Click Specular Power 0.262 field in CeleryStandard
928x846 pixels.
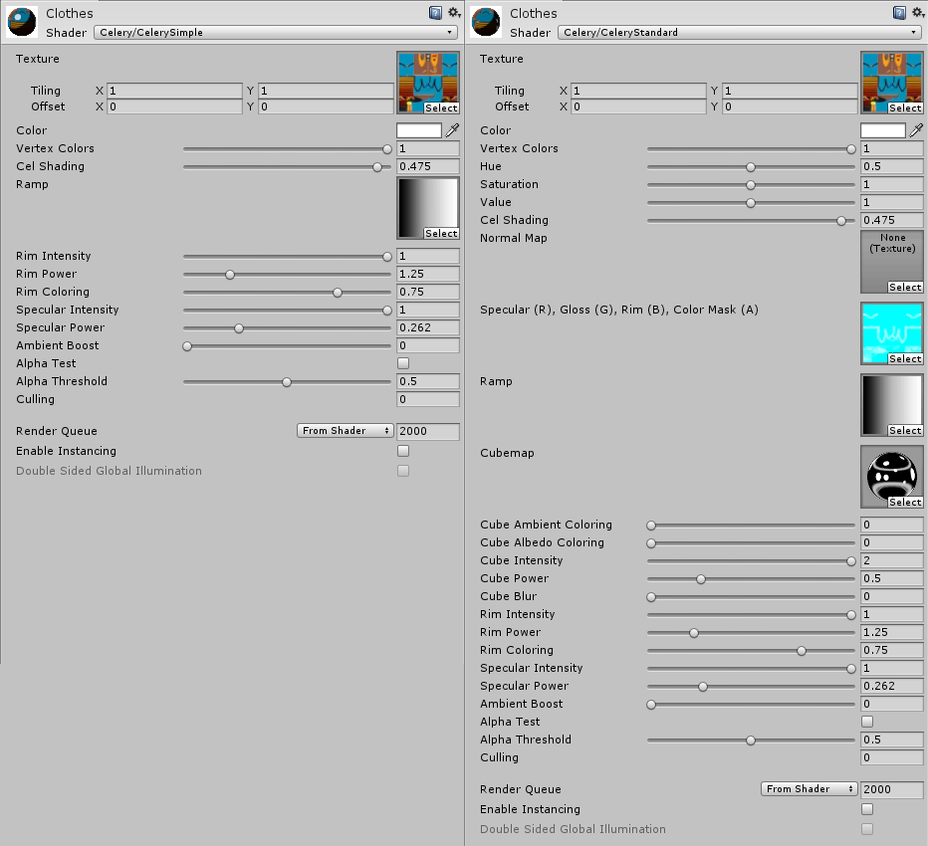[x=892, y=686]
